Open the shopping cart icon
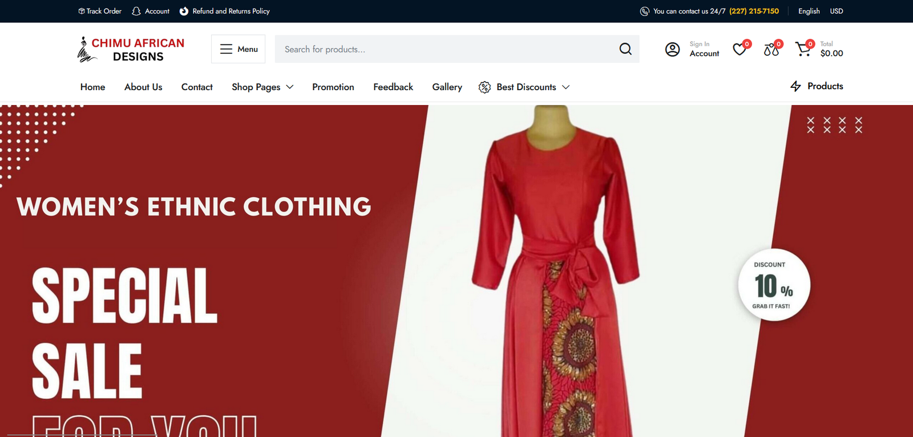This screenshot has height=437, width=913. pyautogui.click(x=803, y=49)
